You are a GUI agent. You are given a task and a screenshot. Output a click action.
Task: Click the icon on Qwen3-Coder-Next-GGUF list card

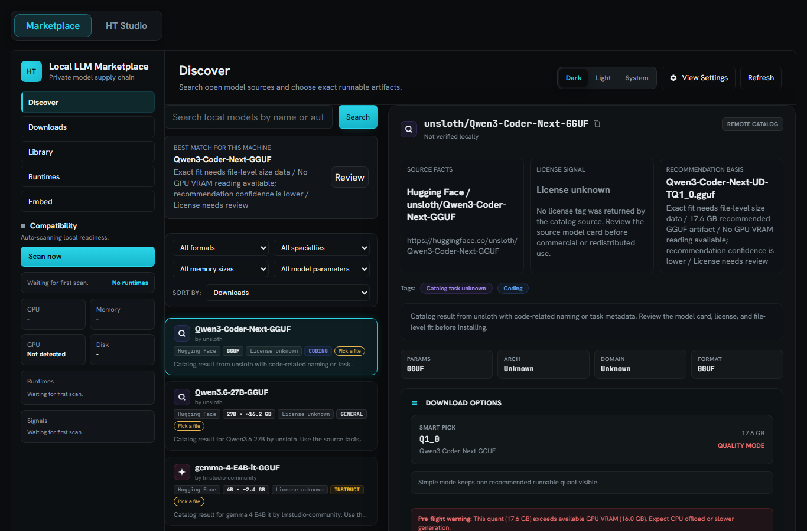[182, 333]
